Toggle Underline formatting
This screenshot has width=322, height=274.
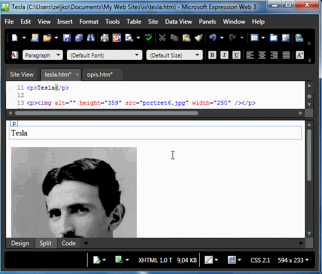(236, 55)
